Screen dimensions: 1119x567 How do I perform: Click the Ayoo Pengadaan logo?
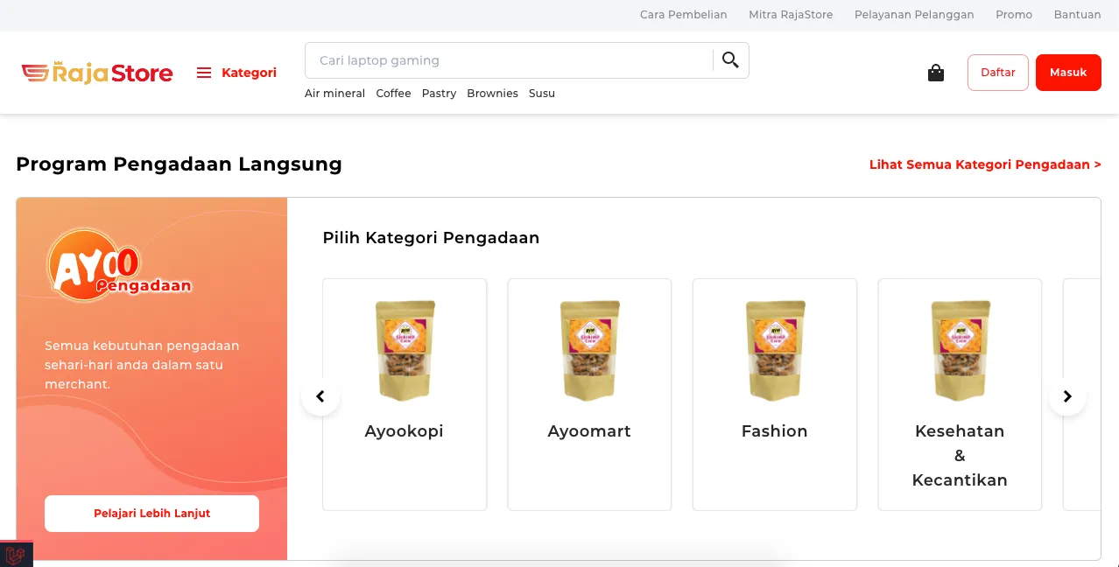pos(118,265)
